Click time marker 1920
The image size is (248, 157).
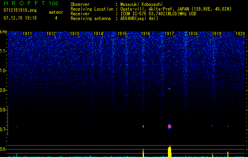pos(241,34)
